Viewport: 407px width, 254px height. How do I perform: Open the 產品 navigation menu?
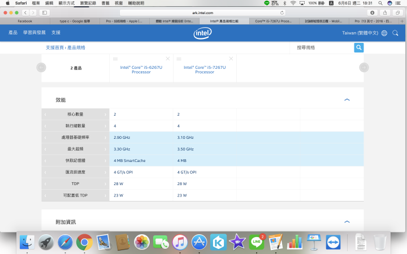pos(13,32)
